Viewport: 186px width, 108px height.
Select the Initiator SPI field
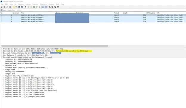click(18, 59)
